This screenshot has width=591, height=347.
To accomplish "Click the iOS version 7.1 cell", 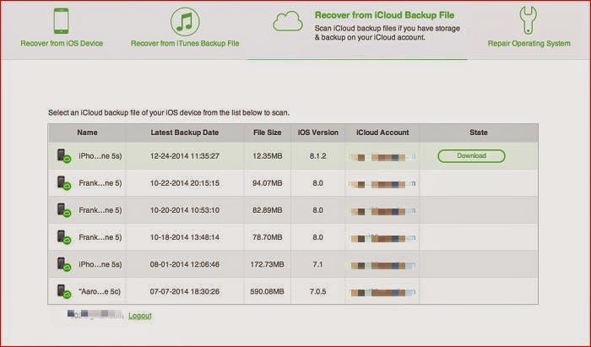I will (317, 264).
